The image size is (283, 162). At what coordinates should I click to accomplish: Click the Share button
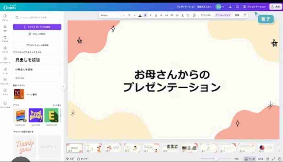275,7
